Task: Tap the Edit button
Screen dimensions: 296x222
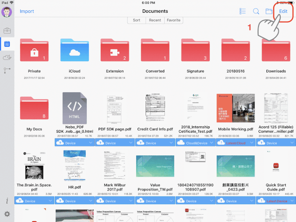Action: (283, 11)
